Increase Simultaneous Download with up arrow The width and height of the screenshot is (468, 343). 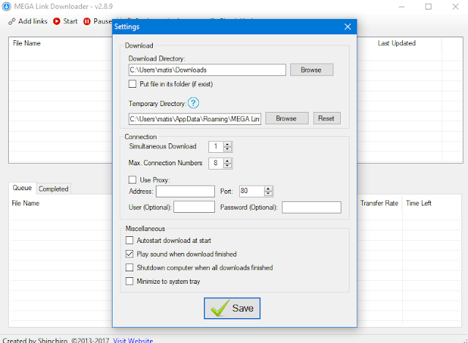[227, 144]
